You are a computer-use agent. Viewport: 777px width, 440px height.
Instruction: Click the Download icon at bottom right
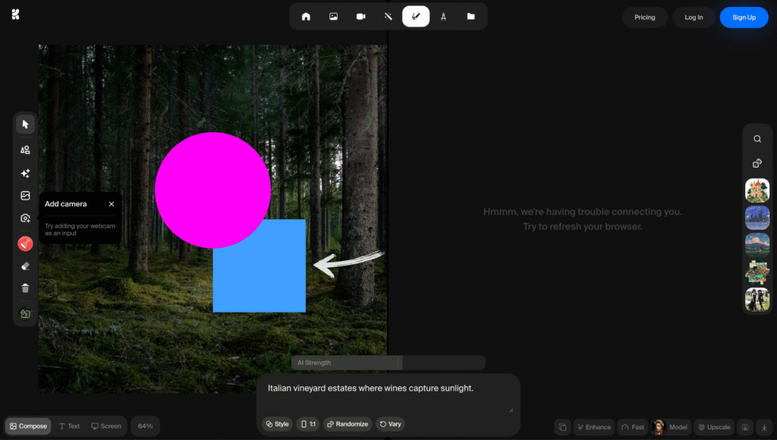pyautogui.click(x=764, y=426)
